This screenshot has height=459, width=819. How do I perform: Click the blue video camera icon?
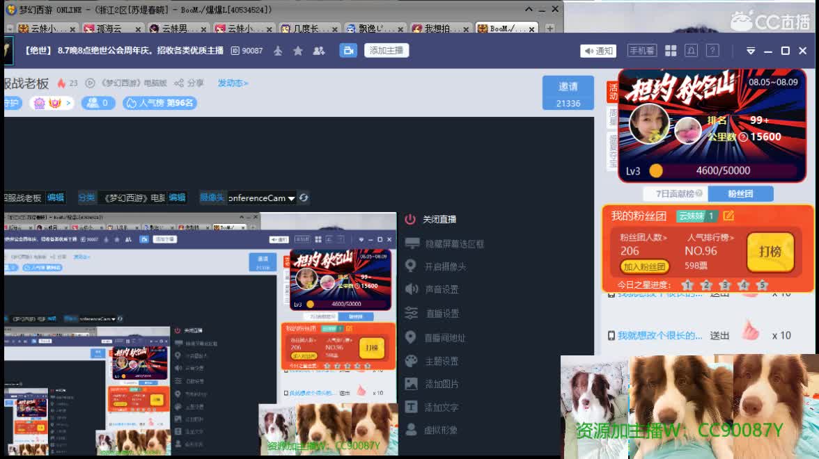tap(348, 51)
